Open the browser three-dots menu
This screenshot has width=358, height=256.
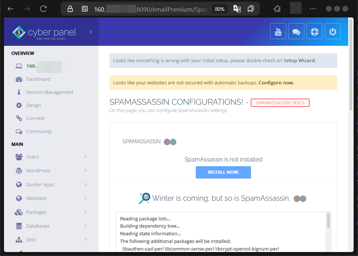[x=313, y=9]
